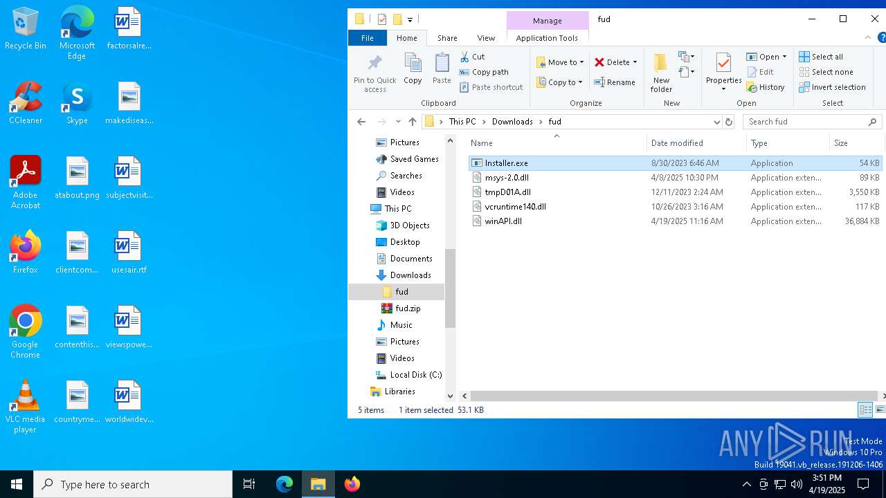This screenshot has width=886, height=498.
Task: Expand address bar history dropdown
Action: pyautogui.click(x=716, y=122)
